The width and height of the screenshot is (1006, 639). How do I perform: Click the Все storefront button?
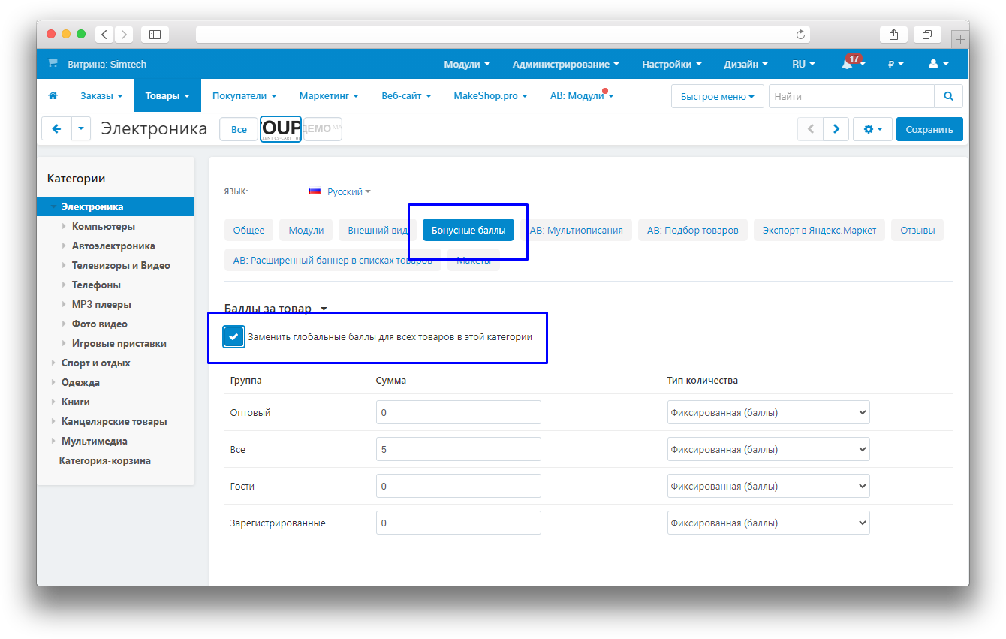[x=239, y=129]
